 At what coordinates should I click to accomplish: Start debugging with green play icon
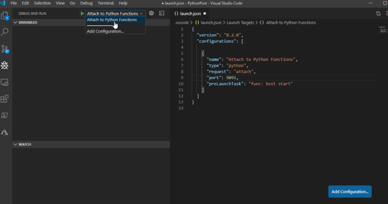[82, 14]
